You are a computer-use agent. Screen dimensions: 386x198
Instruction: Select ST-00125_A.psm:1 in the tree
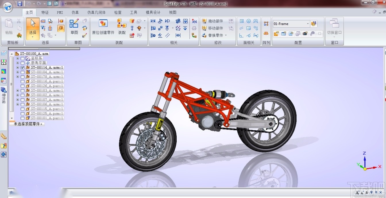pos(47,113)
